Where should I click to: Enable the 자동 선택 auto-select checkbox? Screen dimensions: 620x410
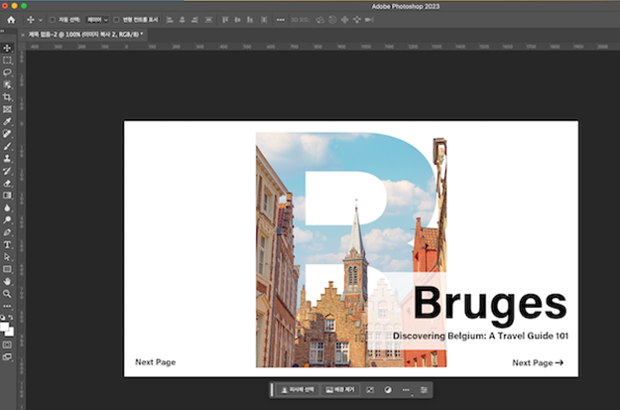coord(53,19)
